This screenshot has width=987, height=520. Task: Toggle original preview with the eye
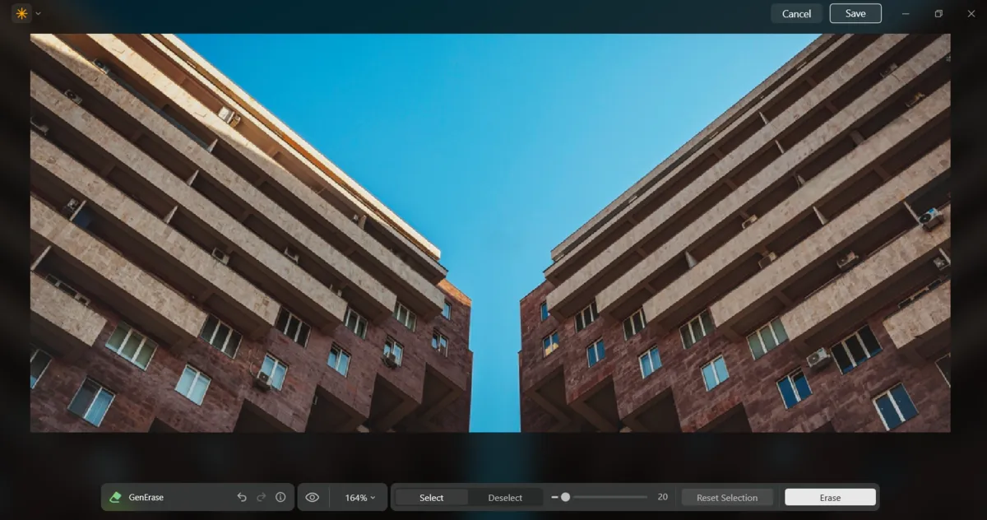click(312, 497)
